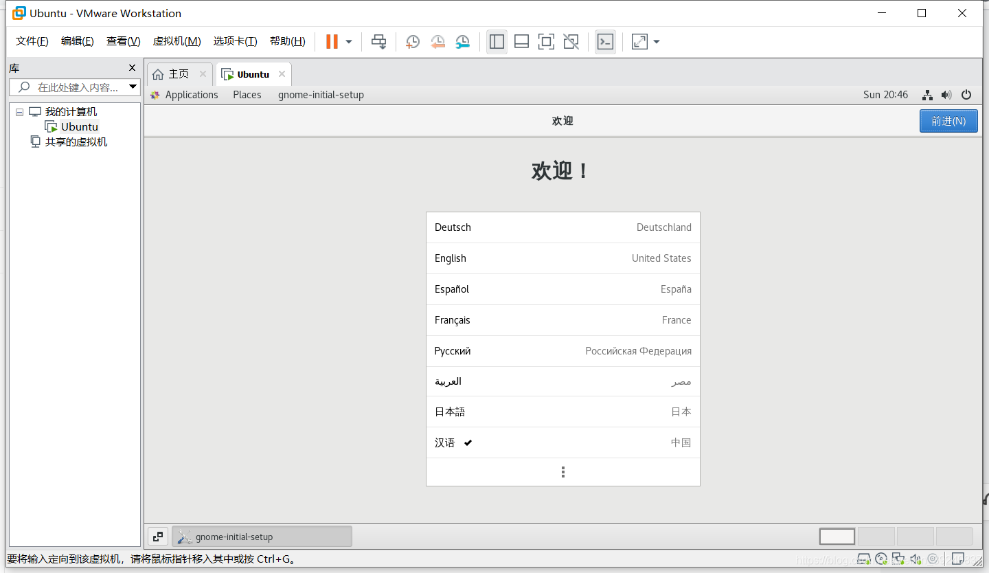Image resolution: width=989 pixels, height=573 pixels.
Task: Open the 虚拟机(M) menu
Action: point(177,41)
